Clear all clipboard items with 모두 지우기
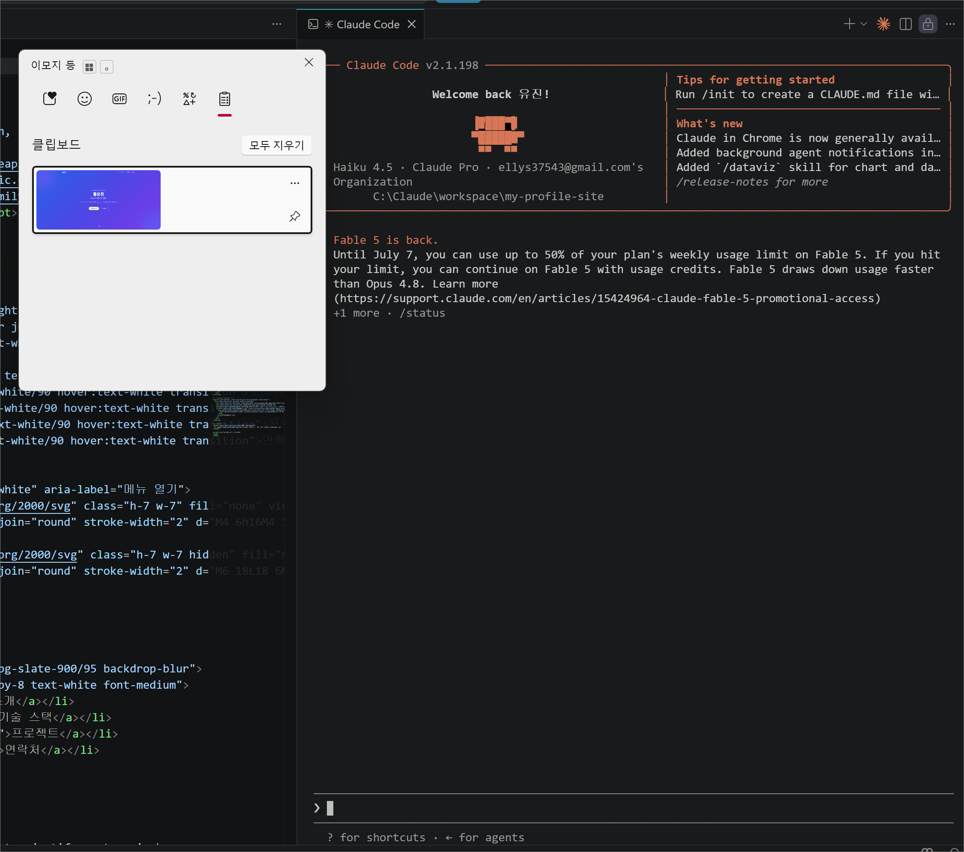The image size is (964, 852). 277,145
